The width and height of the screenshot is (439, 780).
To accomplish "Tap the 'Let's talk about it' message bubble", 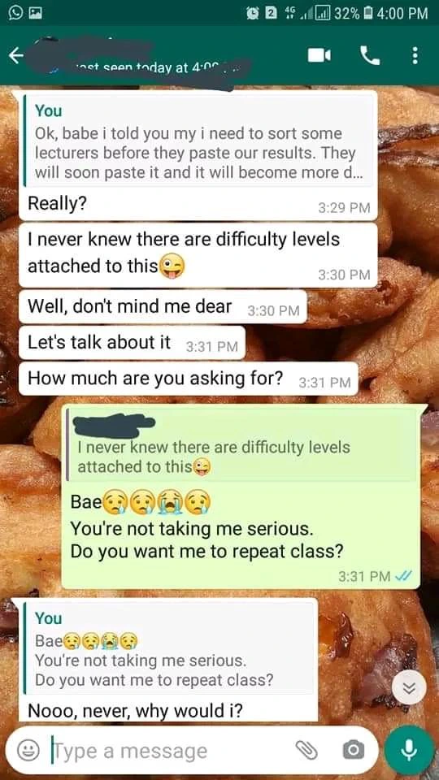I will (132, 343).
